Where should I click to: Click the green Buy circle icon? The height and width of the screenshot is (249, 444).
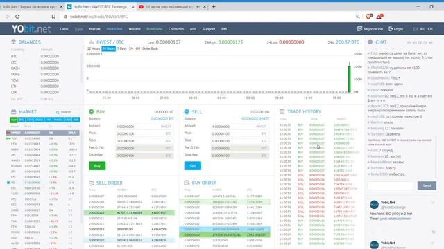(x=91, y=112)
